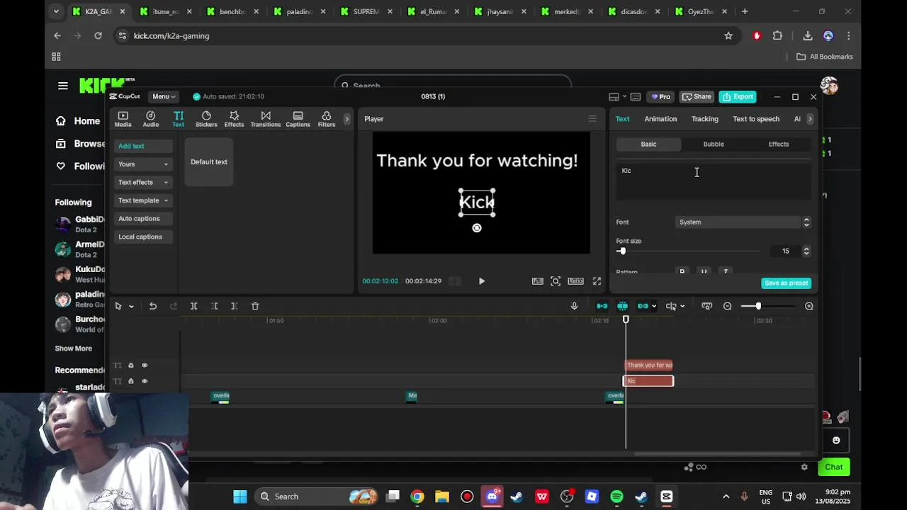Click the Font size slider handle
This screenshot has height=510, width=907.
click(622, 251)
